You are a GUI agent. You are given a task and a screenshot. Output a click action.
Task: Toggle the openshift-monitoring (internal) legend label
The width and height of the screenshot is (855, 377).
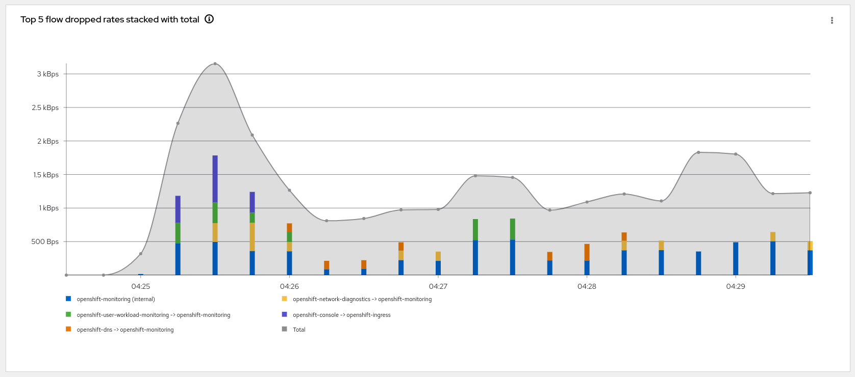[x=116, y=300]
